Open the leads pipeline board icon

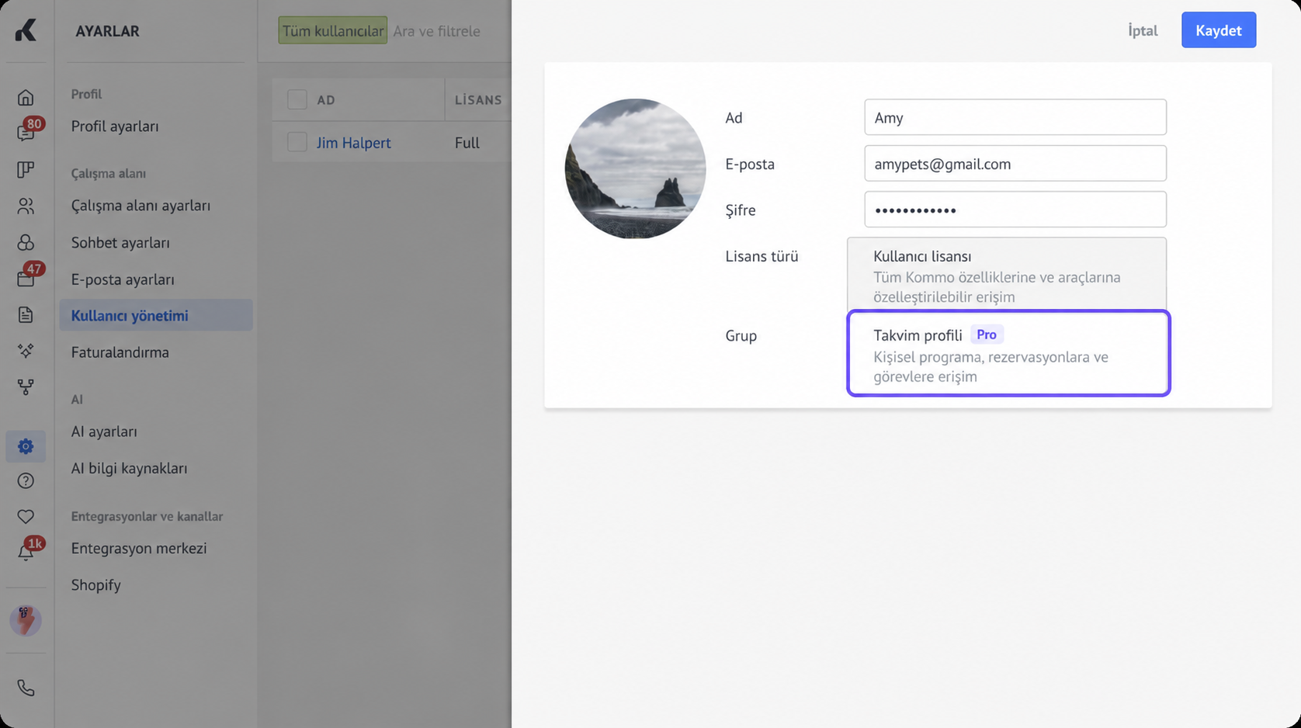(x=26, y=170)
